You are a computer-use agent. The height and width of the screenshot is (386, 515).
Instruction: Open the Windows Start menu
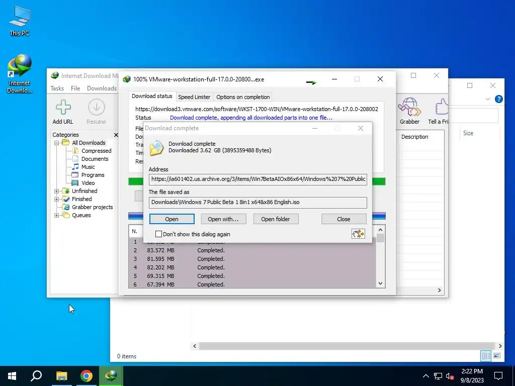tap(12, 376)
